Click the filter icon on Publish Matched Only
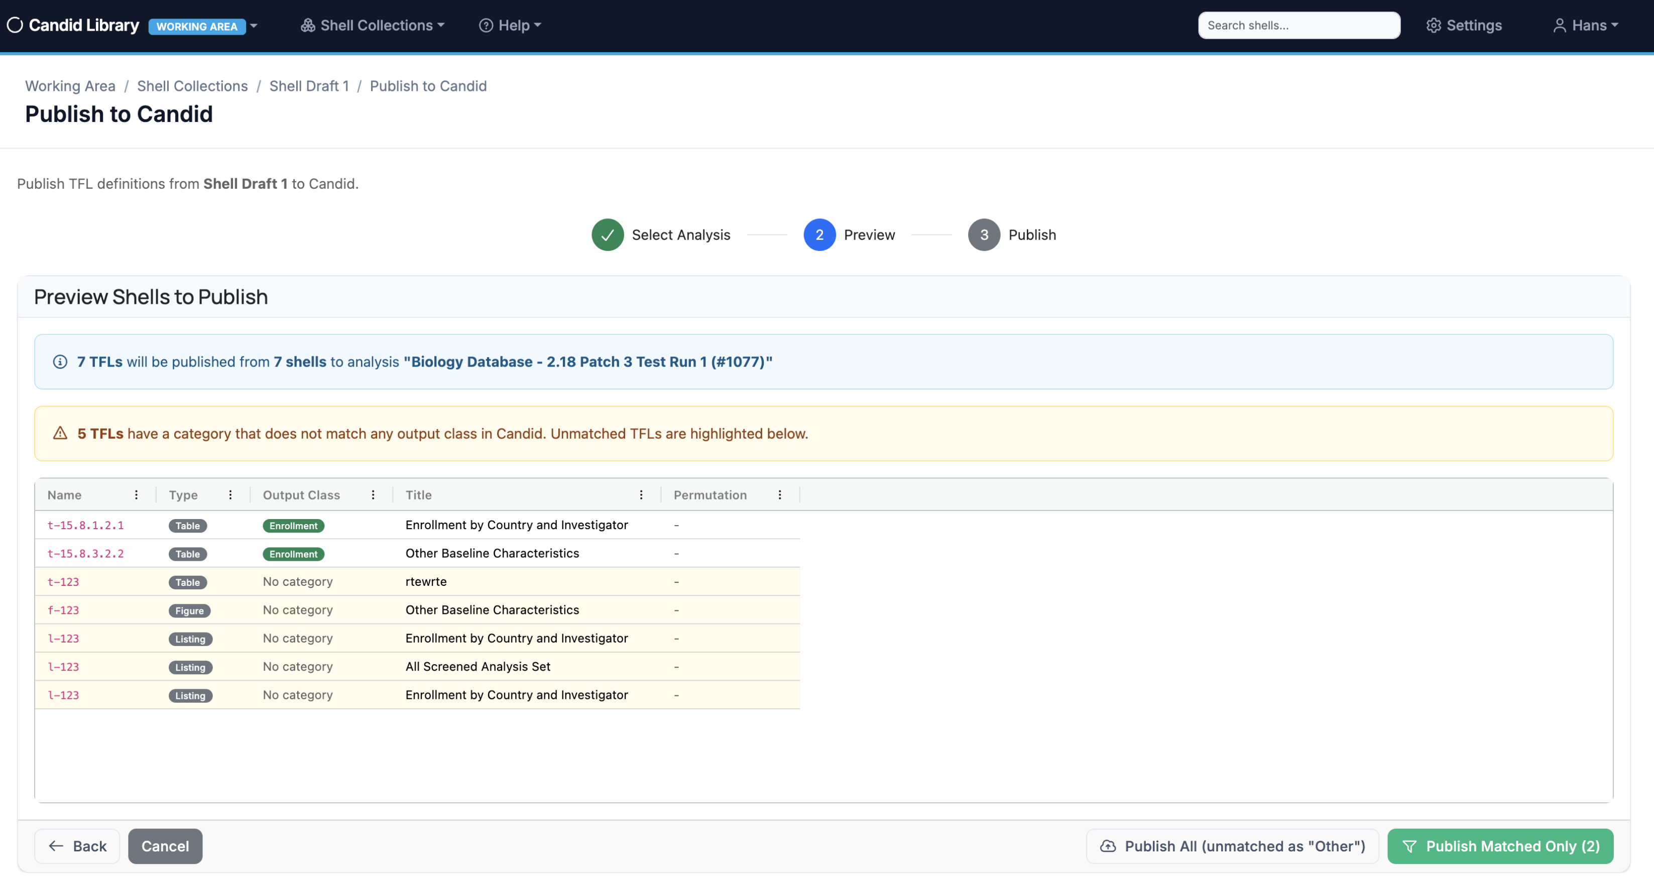Viewport: 1654px width, 876px height. (x=1410, y=846)
